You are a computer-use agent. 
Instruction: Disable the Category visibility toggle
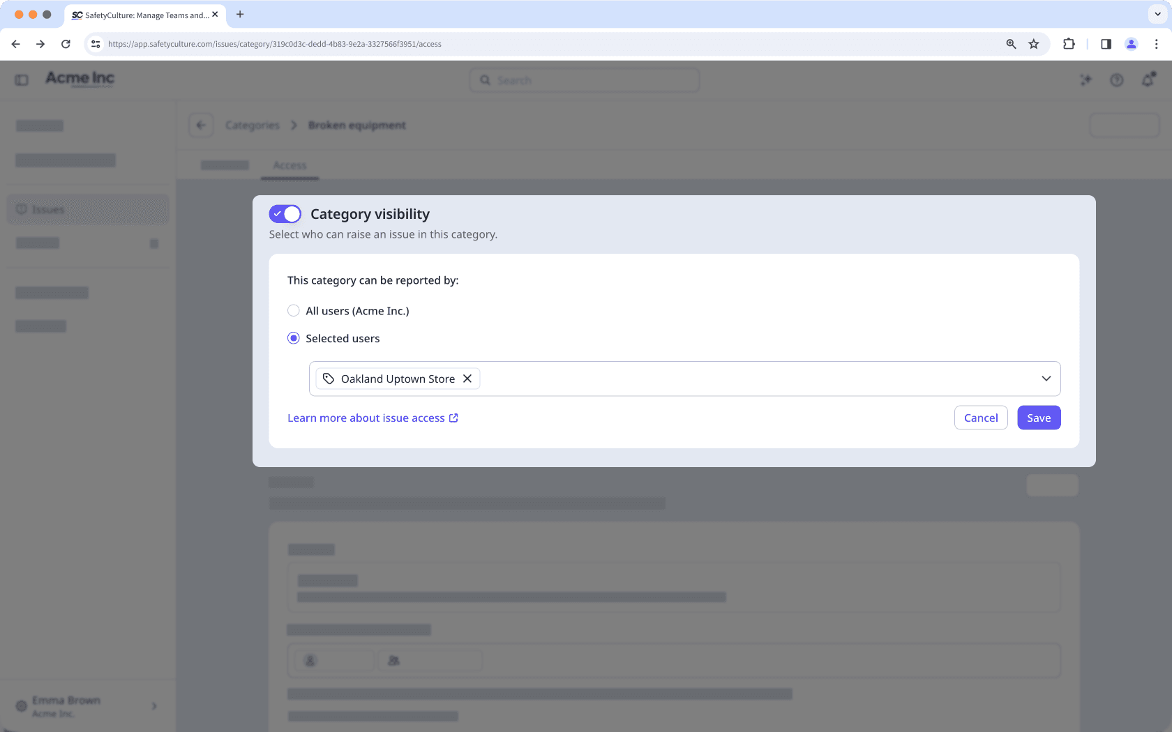(285, 213)
